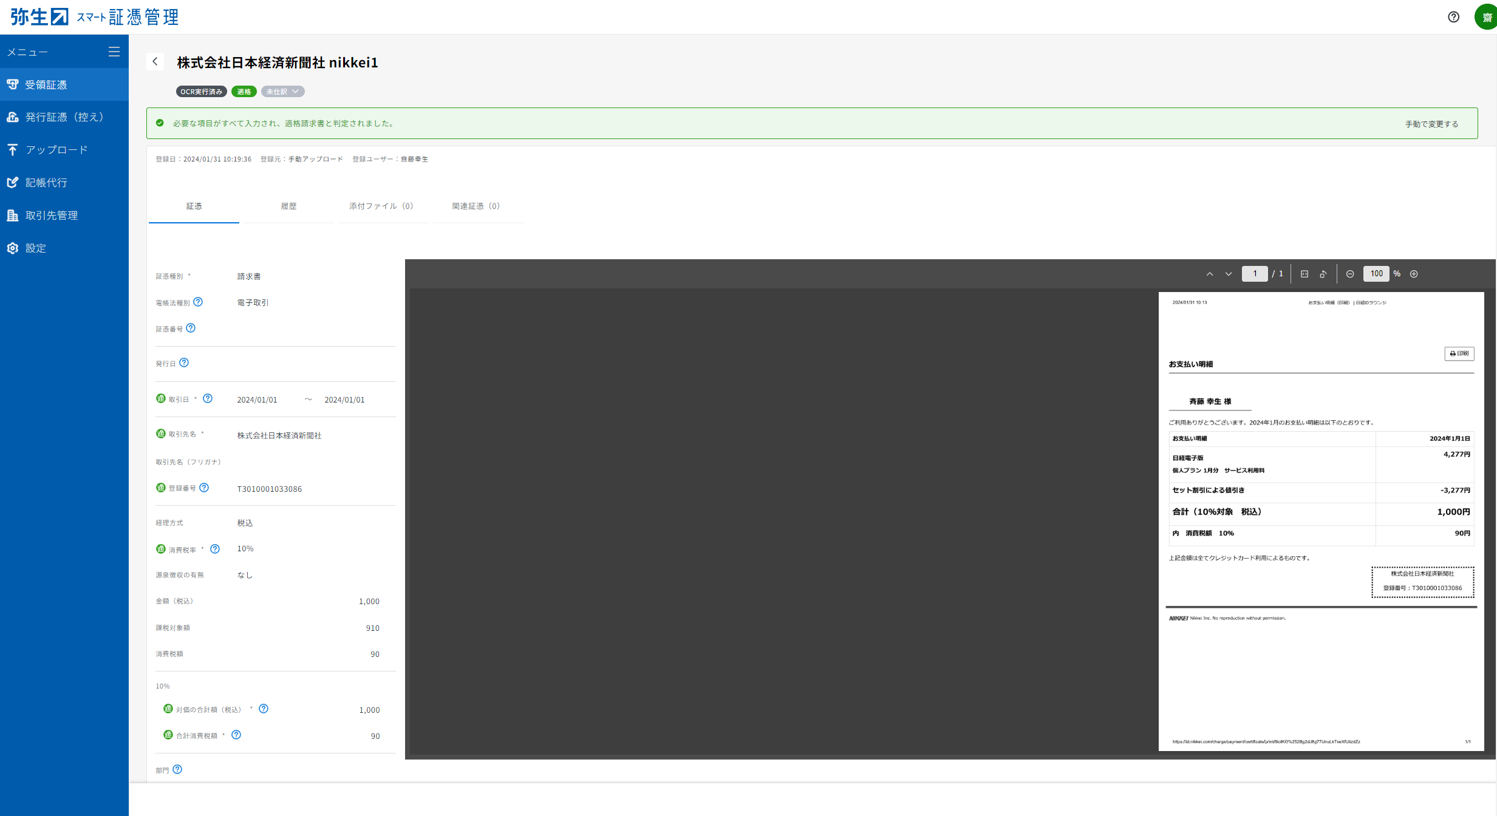Show help for 電帳法種別
The height and width of the screenshot is (816, 1497).
198,302
